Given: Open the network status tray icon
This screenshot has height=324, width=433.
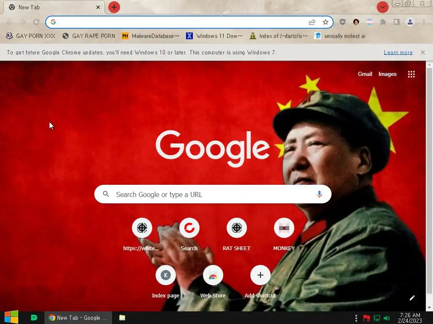Looking at the screenshot, I should [377, 318].
